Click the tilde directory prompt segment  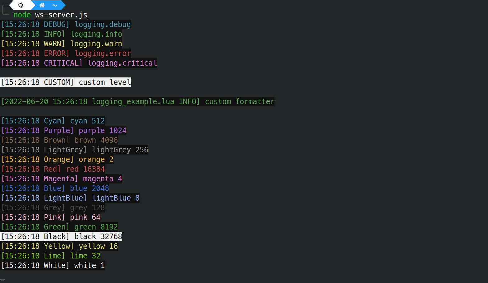(x=55, y=5)
